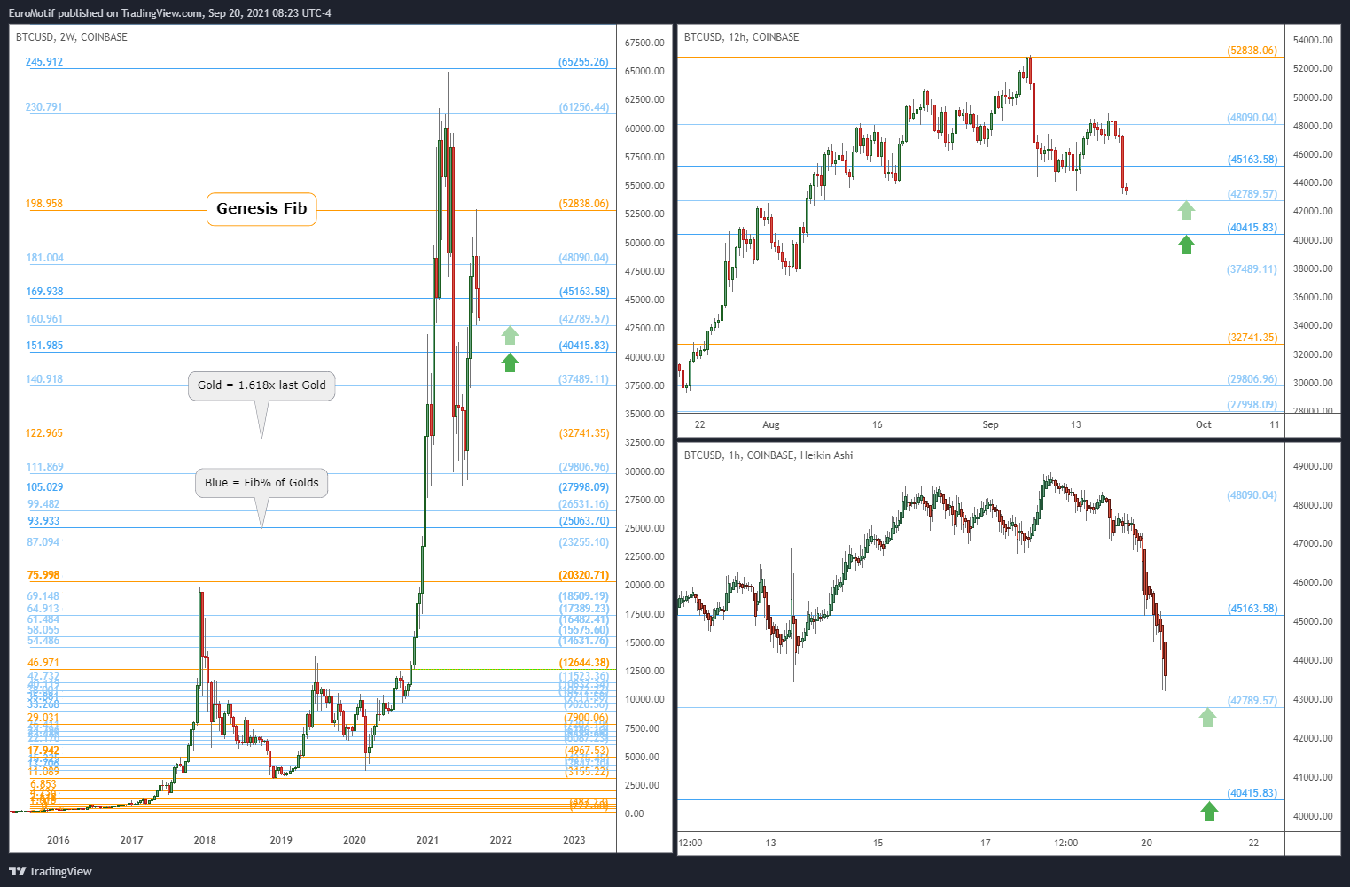1350x887 pixels.
Task: Select the 230.791 fib level label
Action: pyautogui.click(x=44, y=107)
